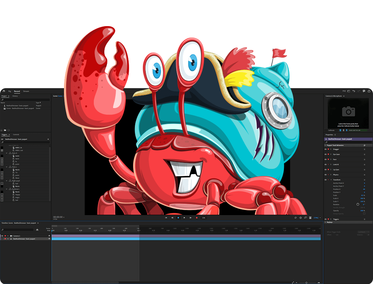Click the Play button below the scene

point(184,218)
